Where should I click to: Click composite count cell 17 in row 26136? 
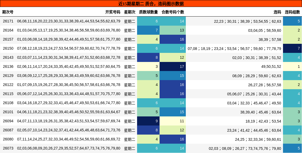173,66
